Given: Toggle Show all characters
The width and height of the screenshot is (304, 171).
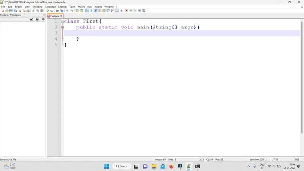Looking at the screenshot, I should pyautogui.click(x=91, y=10).
